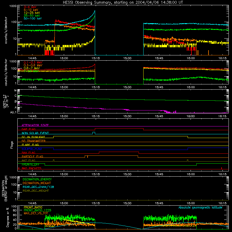Click the DECIMATION_WEIGHT legend label
Image resolution: width=232 pixels, height=232 pixels.
click(37, 183)
